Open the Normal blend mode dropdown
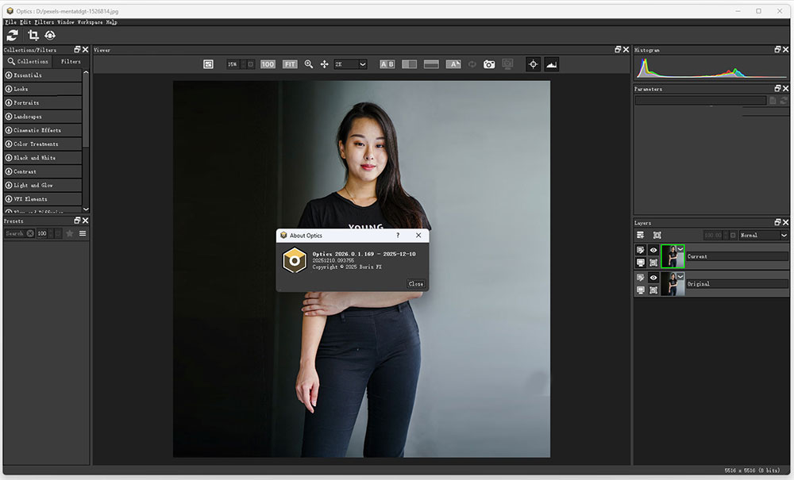This screenshot has width=794, height=480. (762, 236)
